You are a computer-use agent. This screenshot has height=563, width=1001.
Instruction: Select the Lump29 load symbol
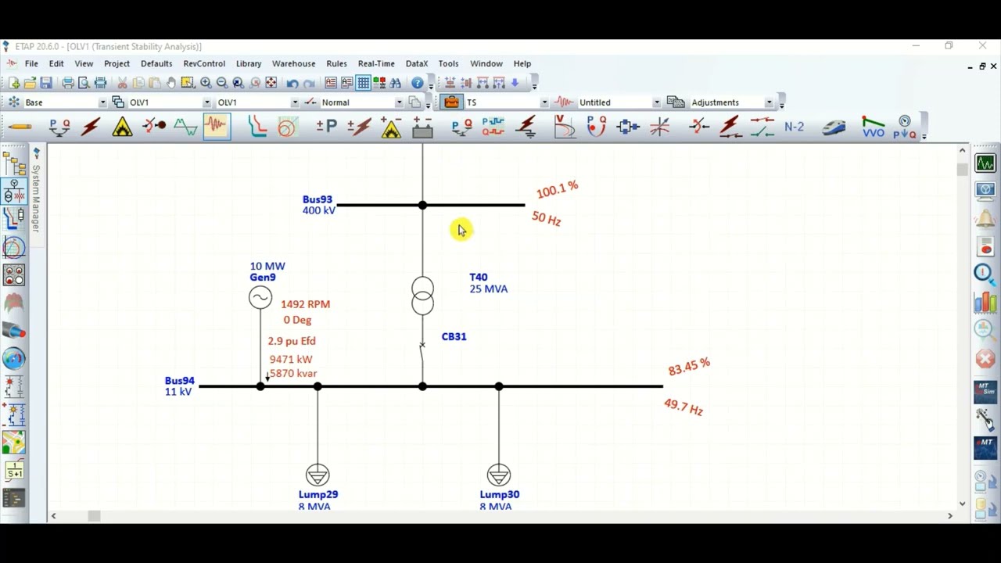(x=318, y=475)
